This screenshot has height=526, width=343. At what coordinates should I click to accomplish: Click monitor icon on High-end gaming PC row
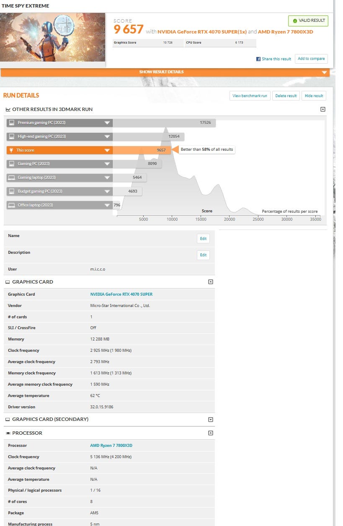click(x=12, y=137)
